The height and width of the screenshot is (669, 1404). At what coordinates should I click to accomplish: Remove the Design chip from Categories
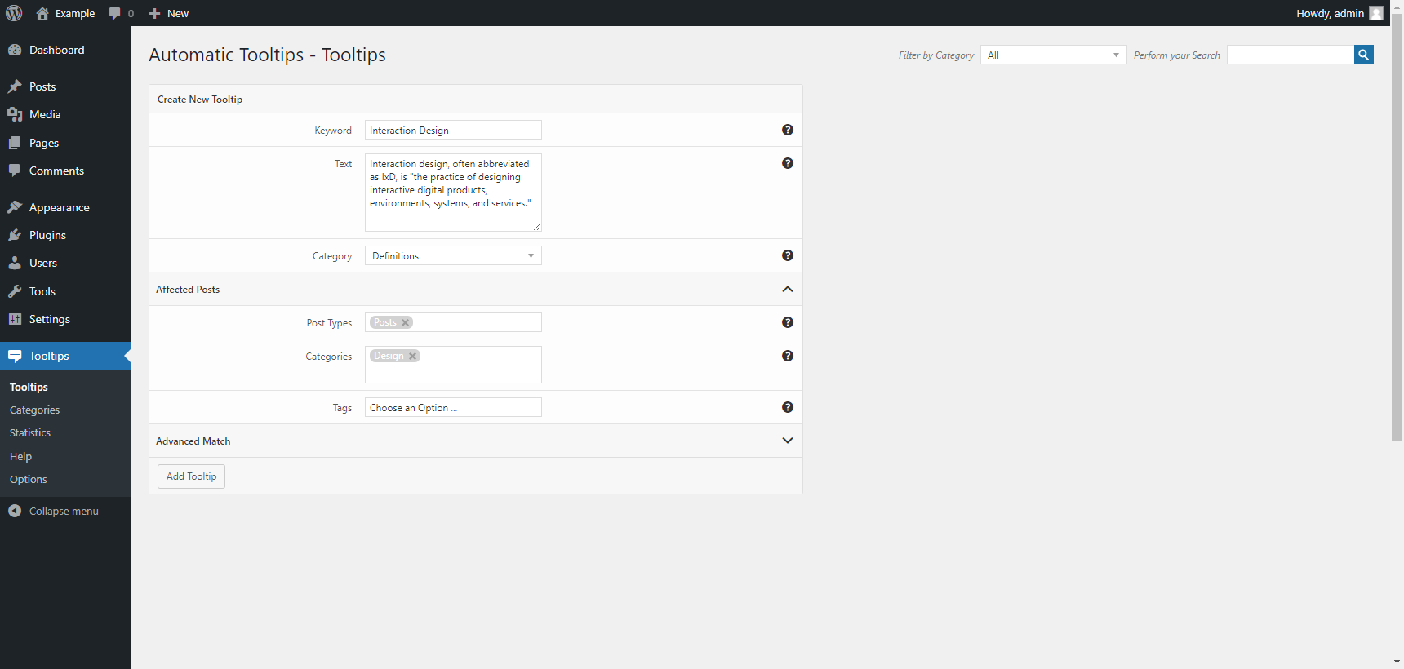[x=413, y=356]
